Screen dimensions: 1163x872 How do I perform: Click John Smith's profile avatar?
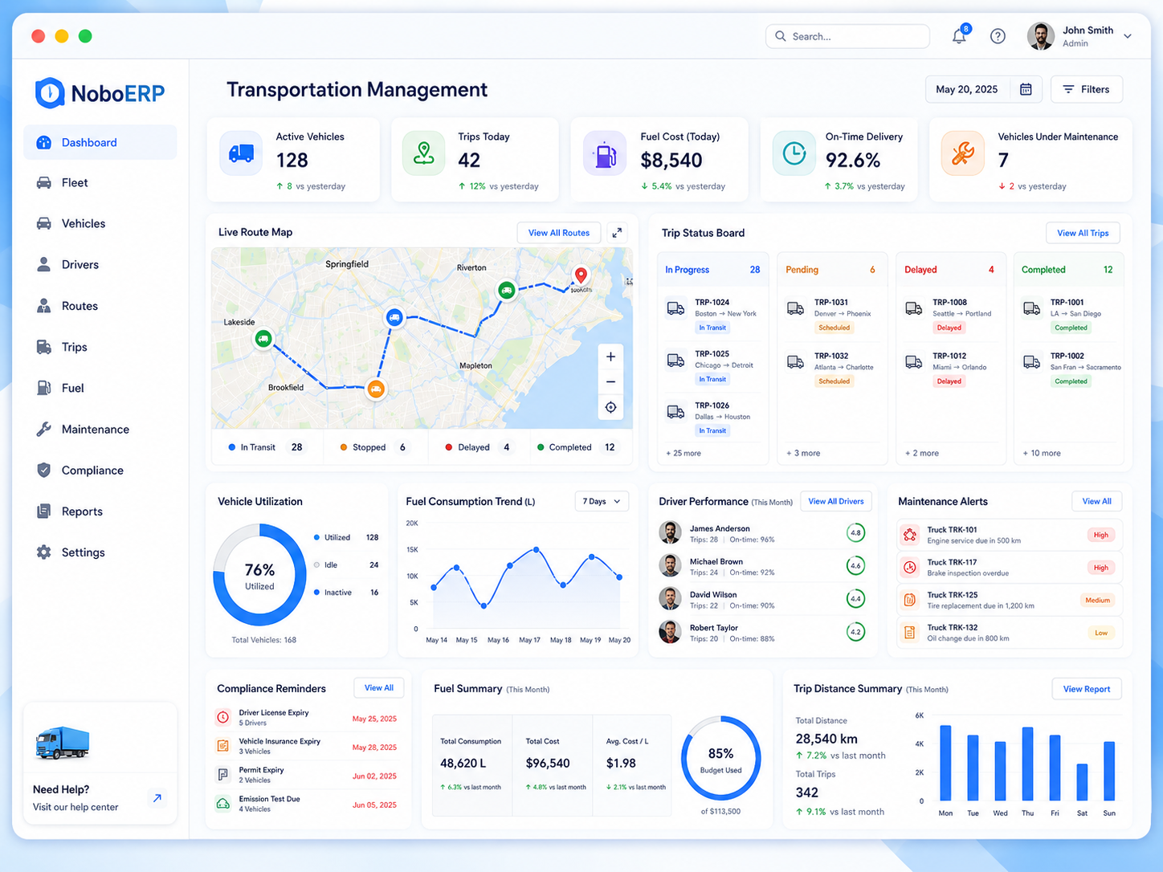[x=1041, y=36]
